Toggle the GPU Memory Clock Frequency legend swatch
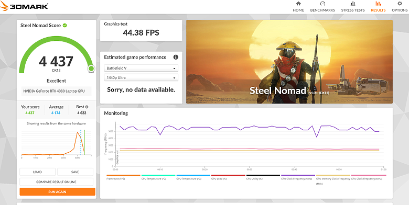The image size is (409, 205). pyautogui.click(x=333, y=175)
